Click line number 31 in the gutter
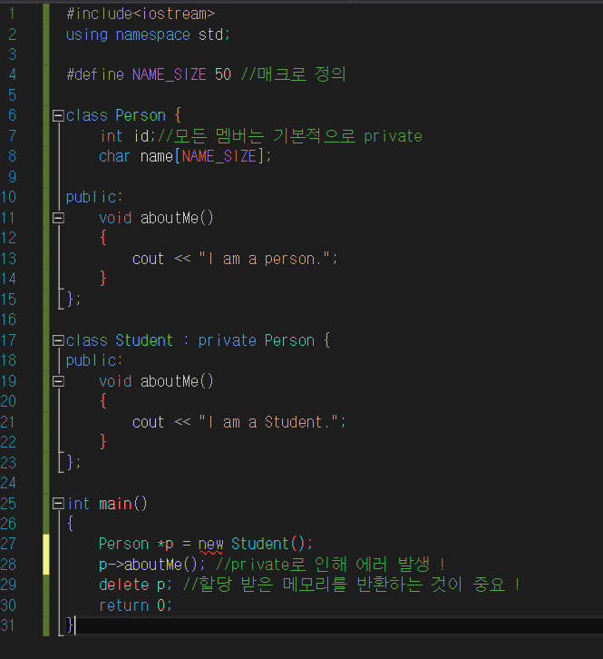Viewport: 603px width, 659px height. pos(8,625)
